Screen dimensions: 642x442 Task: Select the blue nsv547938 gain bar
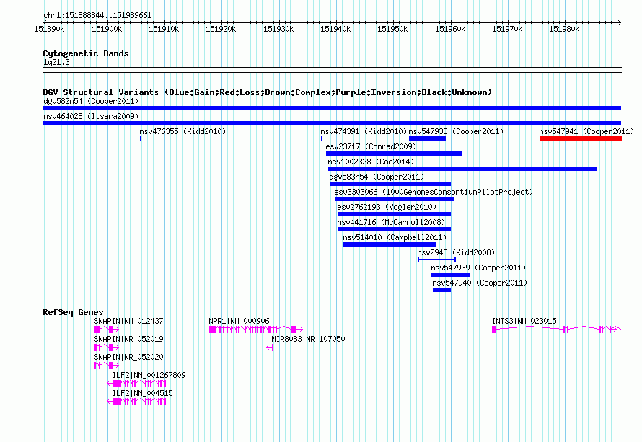[427, 138]
